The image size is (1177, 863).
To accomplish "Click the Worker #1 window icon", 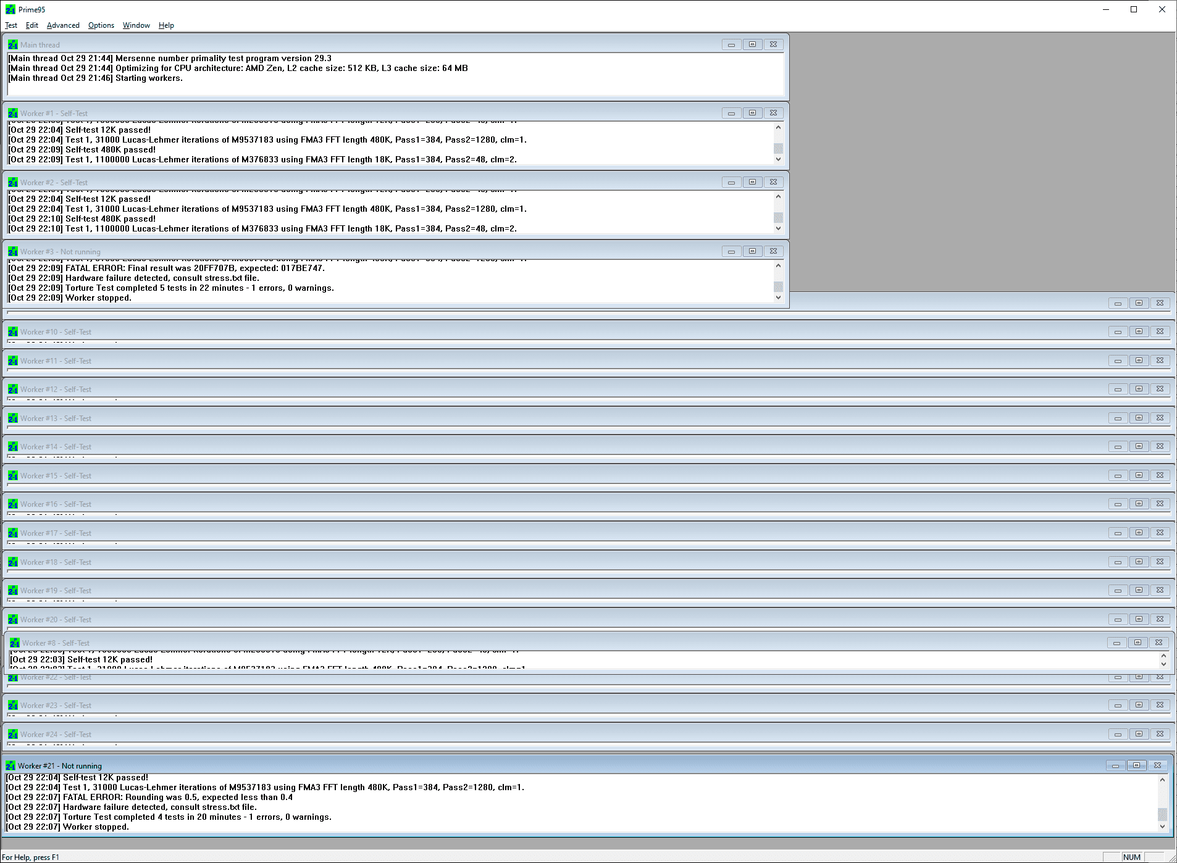I will coord(13,113).
